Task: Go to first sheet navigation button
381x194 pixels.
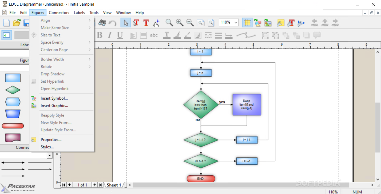Action: (64, 185)
